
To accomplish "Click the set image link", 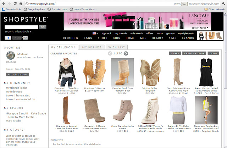I will [x=11, y=62].
